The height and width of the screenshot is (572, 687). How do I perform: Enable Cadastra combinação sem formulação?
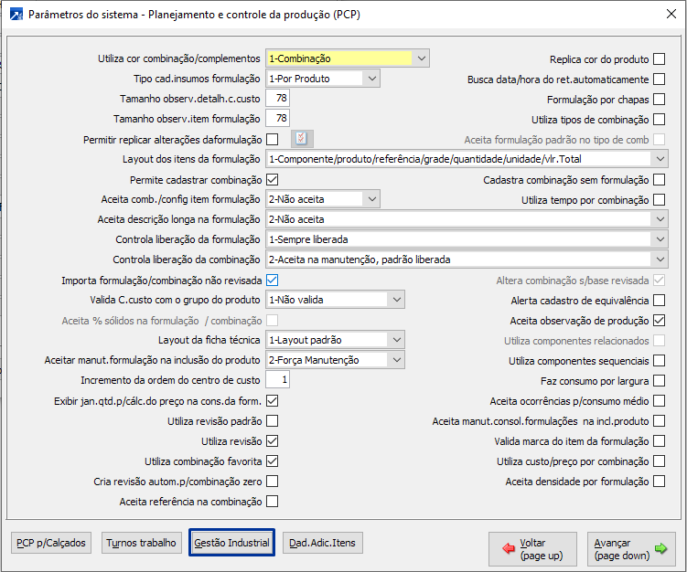tap(659, 179)
